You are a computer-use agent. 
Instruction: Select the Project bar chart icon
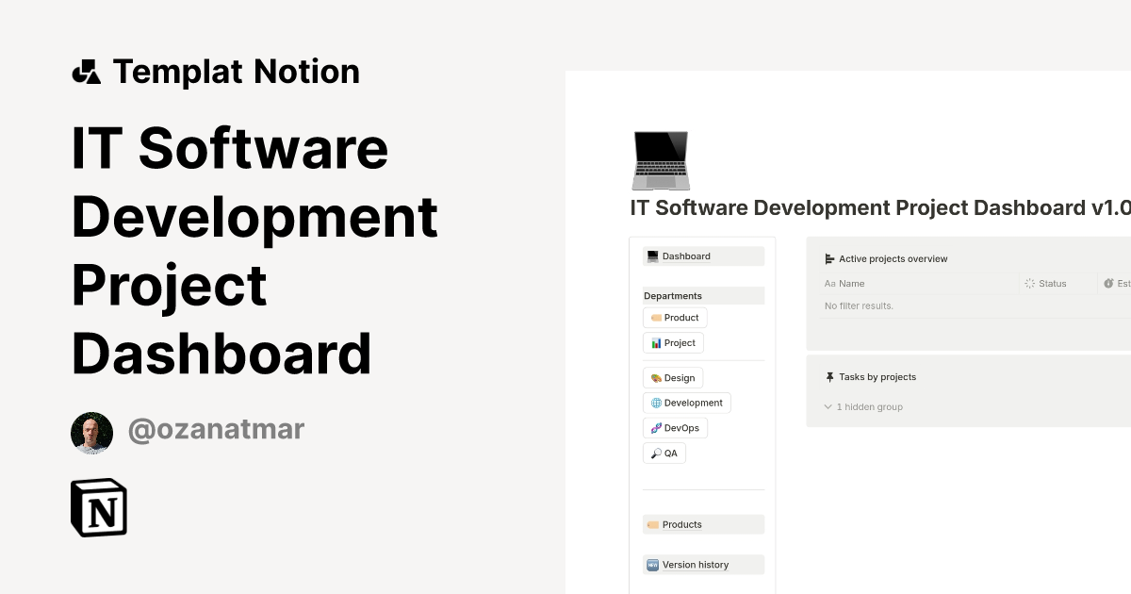655,342
